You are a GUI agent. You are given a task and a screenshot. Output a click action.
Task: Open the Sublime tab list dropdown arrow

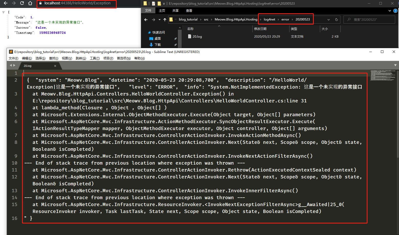click(x=395, y=65)
